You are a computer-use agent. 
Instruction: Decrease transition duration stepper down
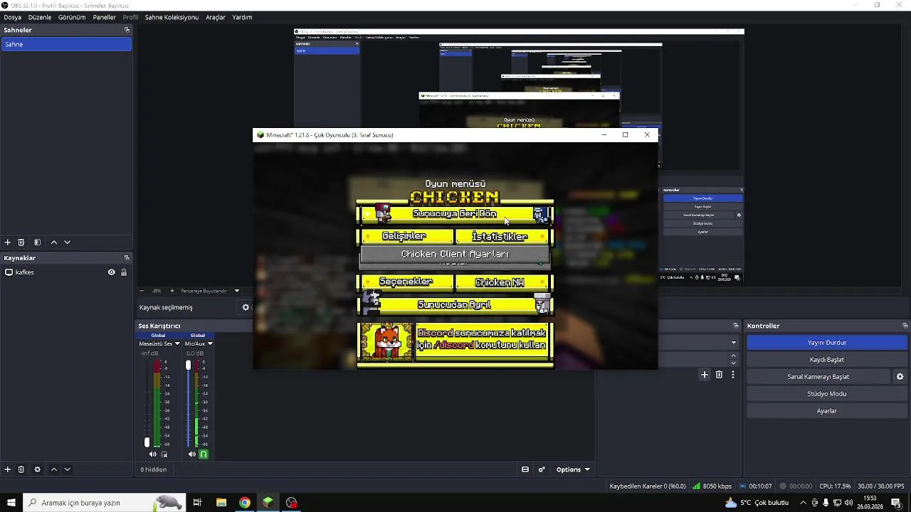pyautogui.click(x=734, y=363)
